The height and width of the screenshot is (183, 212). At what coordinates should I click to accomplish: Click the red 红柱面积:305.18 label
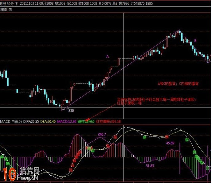click(x=109, y=122)
